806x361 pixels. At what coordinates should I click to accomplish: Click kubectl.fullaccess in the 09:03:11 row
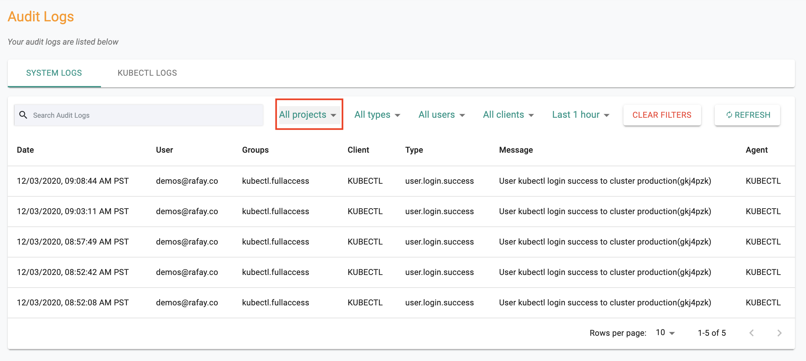(275, 211)
